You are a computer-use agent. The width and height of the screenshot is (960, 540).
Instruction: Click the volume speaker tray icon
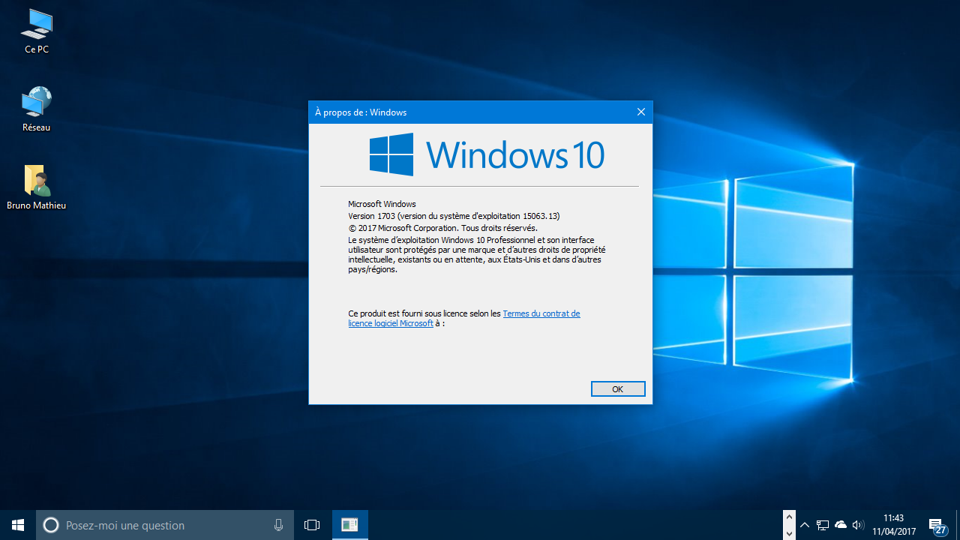click(859, 525)
